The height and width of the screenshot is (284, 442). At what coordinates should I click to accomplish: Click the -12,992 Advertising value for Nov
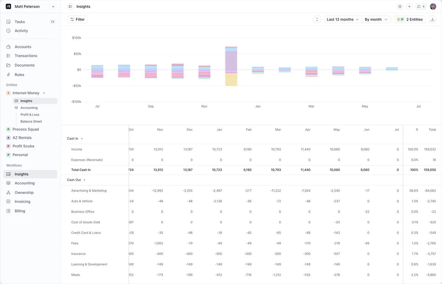click(x=157, y=191)
